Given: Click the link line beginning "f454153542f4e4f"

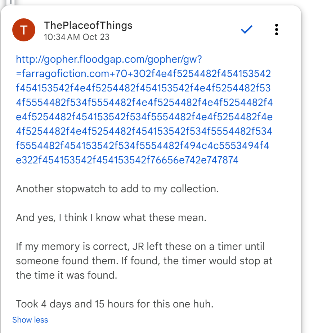Looking at the screenshot, I should click(x=143, y=88).
